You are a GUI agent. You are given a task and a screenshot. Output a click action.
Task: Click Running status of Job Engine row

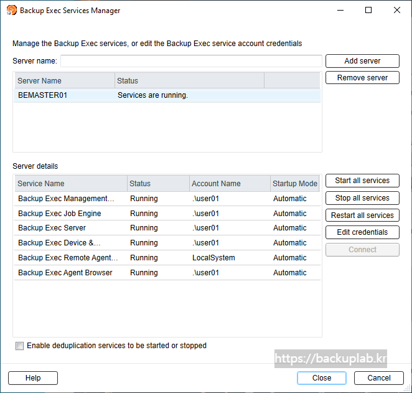(144, 214)
